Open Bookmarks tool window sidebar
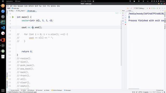The image size is (166, 93). pyautogui.click(x=7, y=84)
